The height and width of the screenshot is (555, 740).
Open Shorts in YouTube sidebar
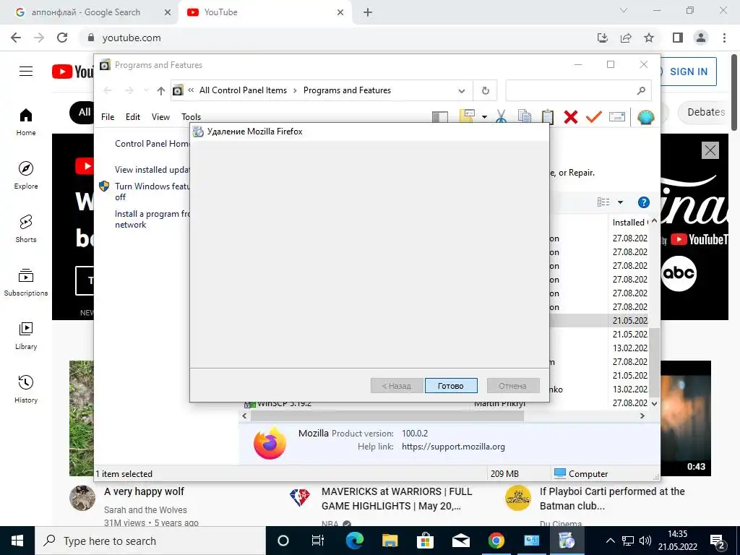(26, 228)
